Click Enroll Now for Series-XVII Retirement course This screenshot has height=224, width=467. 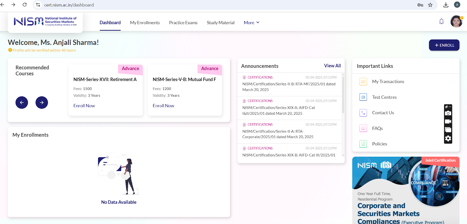click(84, 106)
